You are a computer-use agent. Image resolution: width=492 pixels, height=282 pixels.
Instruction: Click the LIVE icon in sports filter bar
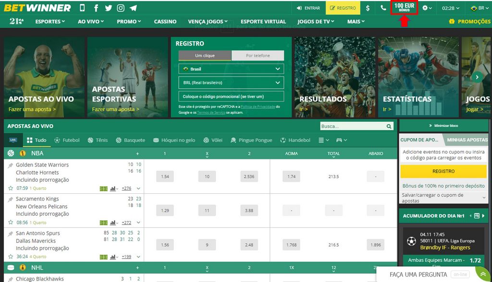pos(13,140)
